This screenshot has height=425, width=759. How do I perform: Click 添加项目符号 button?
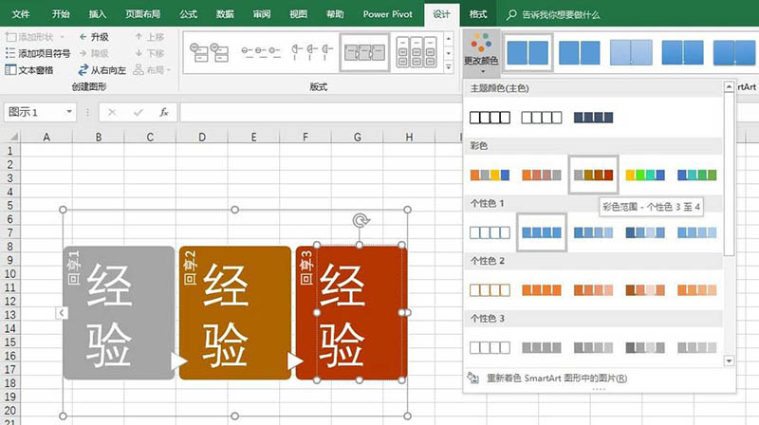[x=38, y=53]
